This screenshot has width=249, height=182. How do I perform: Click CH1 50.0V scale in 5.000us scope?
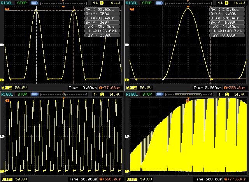[x=139, y=88]
